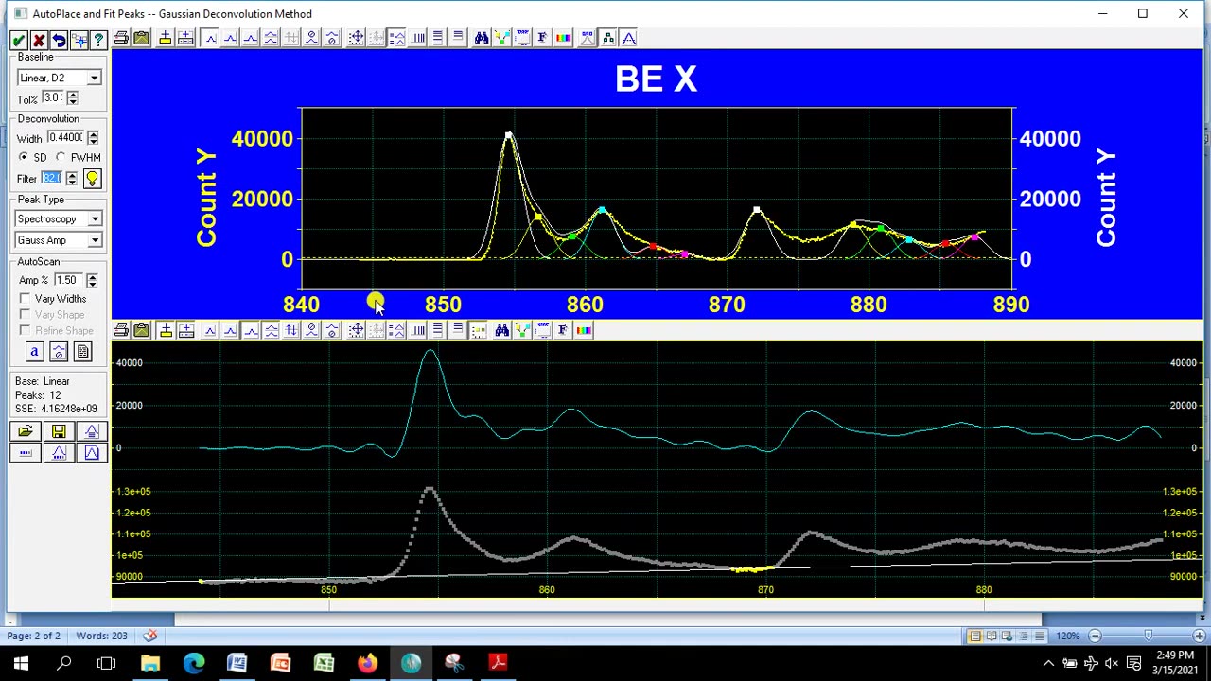Click the dotted baseline icon below folder
Screen dimensions: 1211x681
click(x=26, y=453)
